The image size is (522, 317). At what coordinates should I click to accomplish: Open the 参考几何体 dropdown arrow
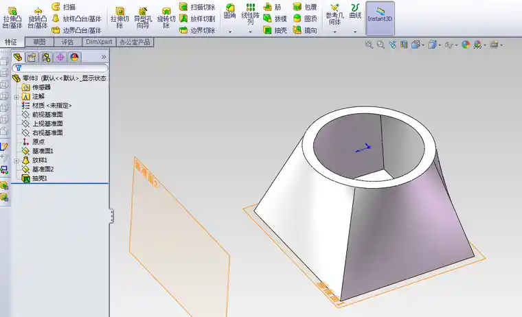point(334,32)
